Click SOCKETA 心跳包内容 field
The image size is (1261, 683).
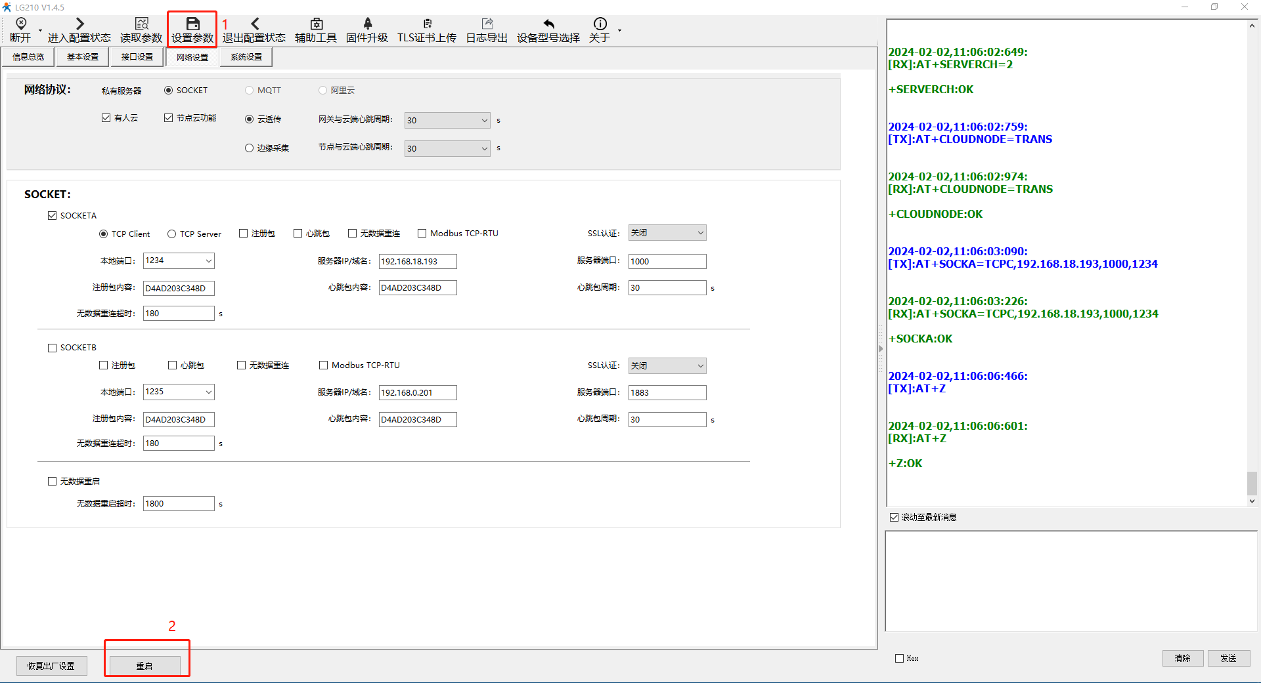click(418, 287)
